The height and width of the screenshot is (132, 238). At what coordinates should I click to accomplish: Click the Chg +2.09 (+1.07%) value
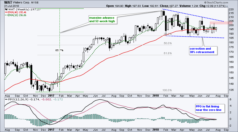point(212,6)
